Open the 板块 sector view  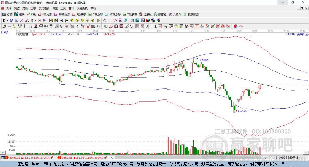click(20, 14)
